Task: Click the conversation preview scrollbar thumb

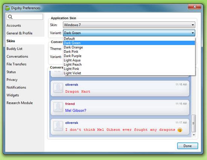Action: pyautogui.click(x=193, y=123)
